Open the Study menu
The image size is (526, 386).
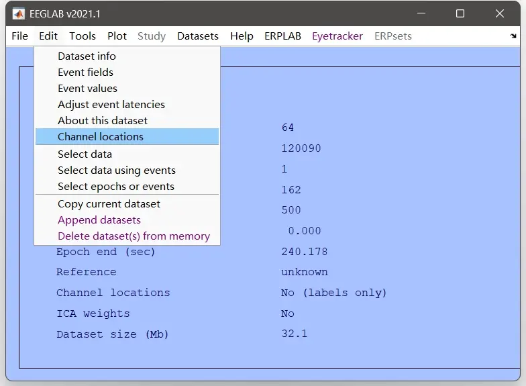click(152, 36)
